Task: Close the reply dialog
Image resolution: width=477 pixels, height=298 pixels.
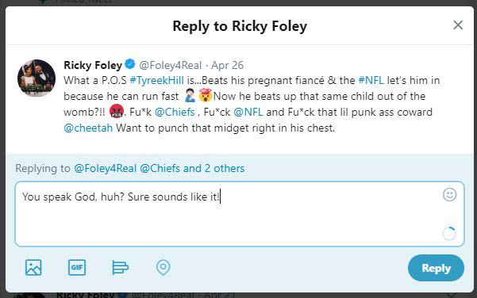Action: point(458,25)
